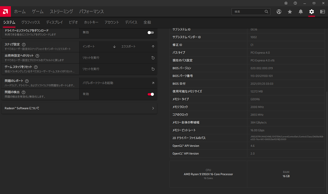Select the BIOS パーツ番号 value 113-D5121100-101
The width and height of the screenshot is (328, 194).
[262, 76]
